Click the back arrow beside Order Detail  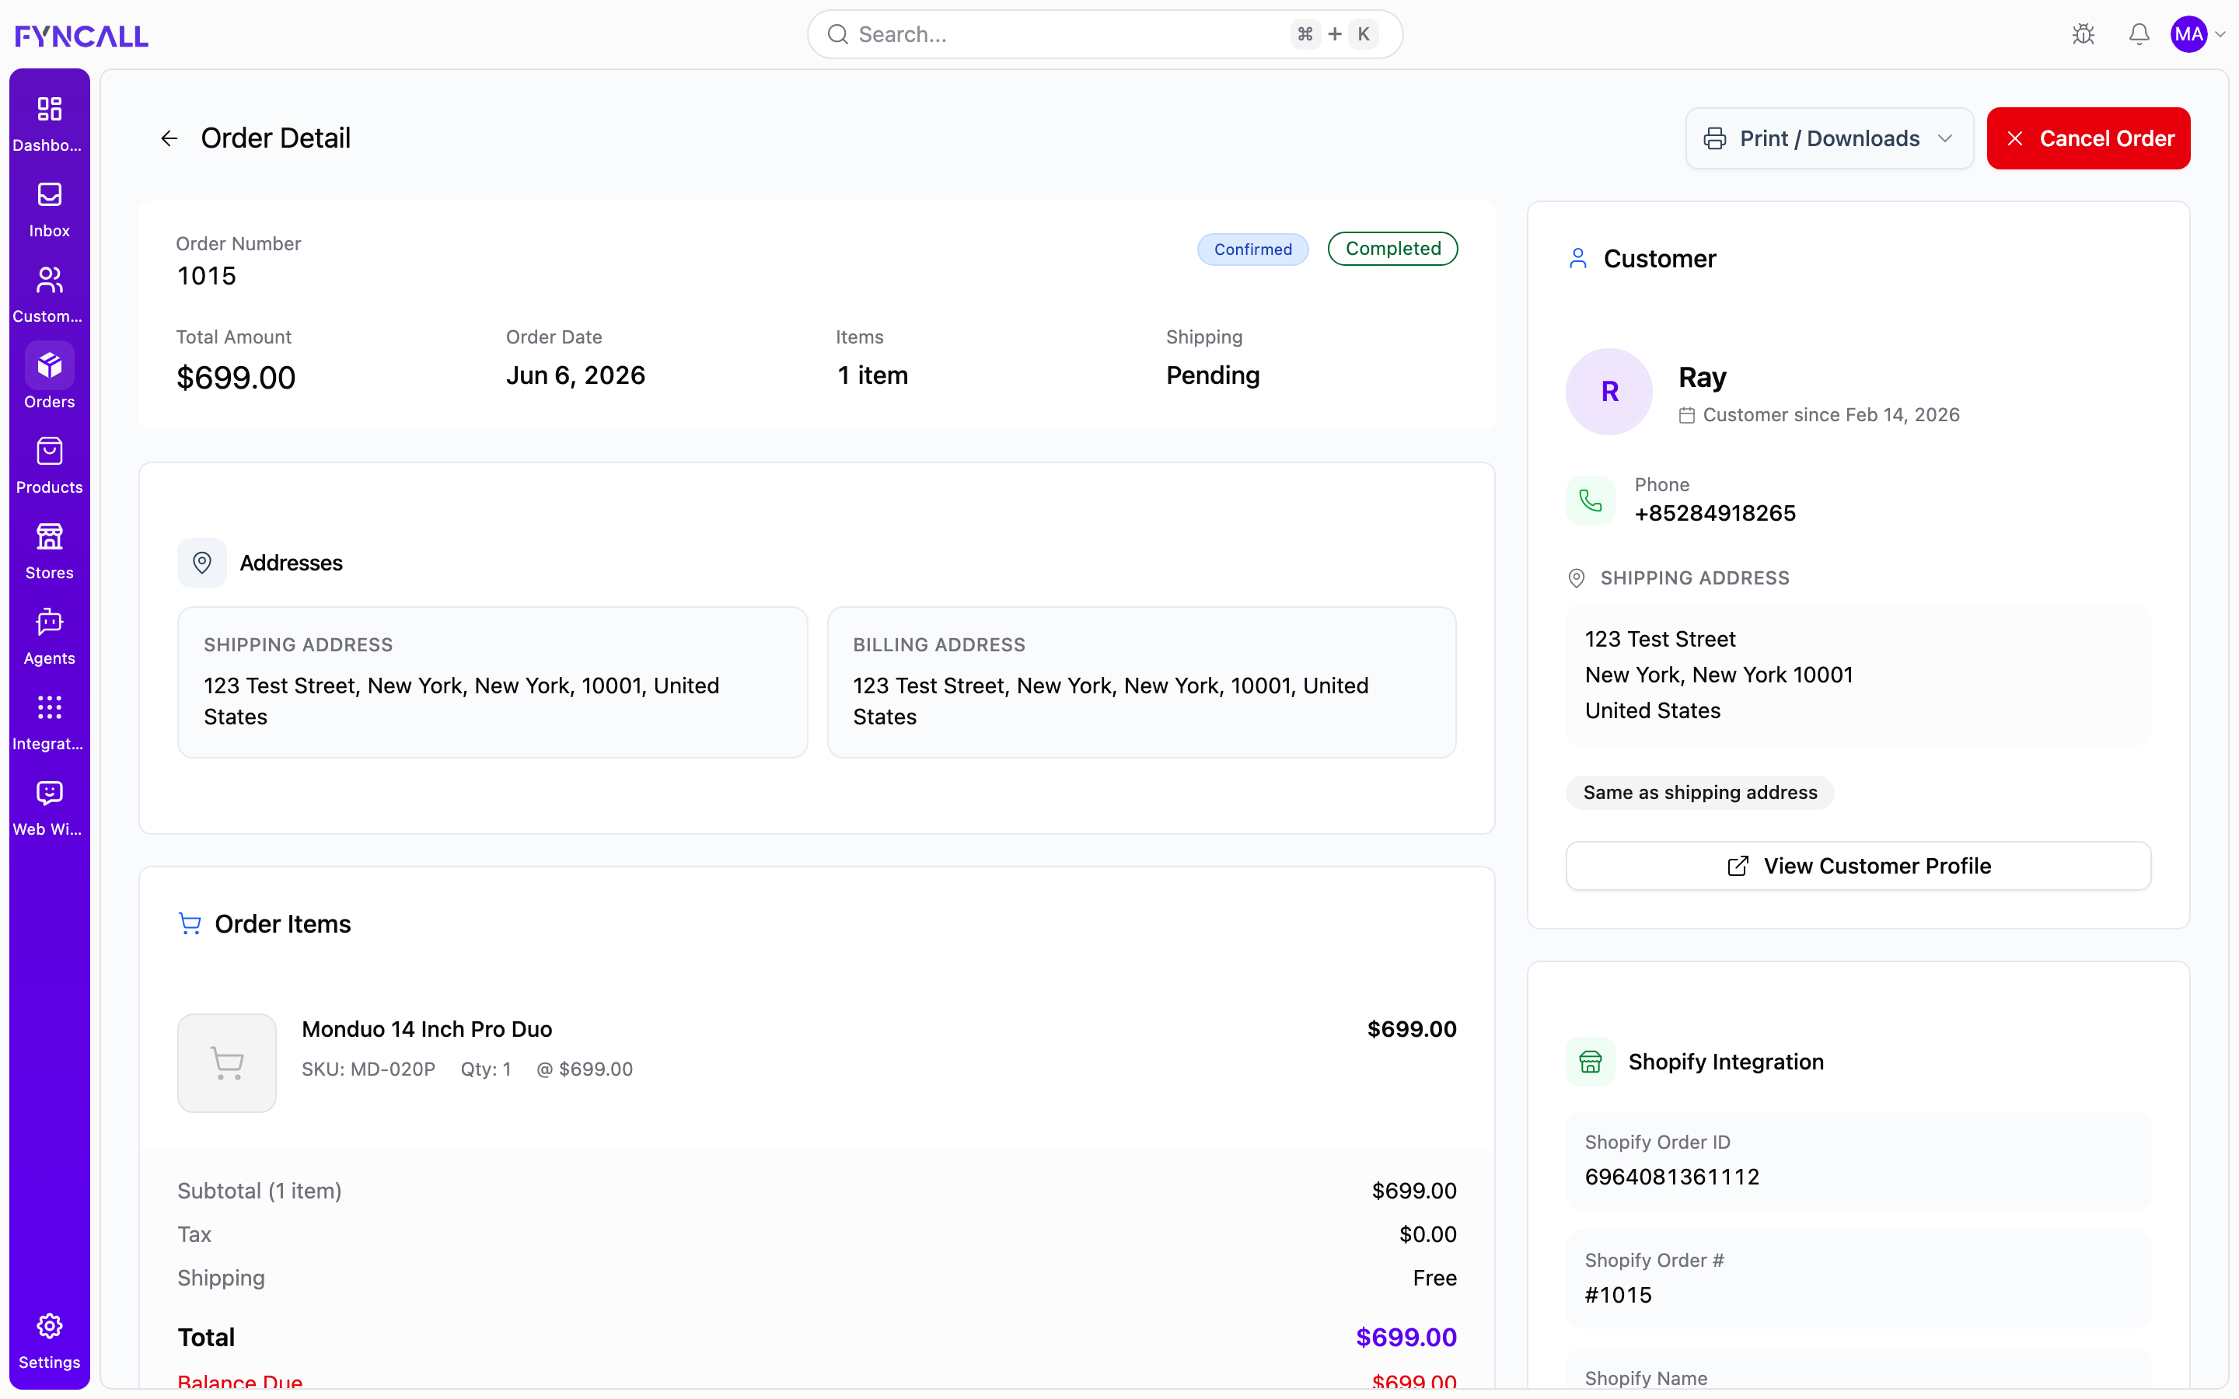click(169, 139)
